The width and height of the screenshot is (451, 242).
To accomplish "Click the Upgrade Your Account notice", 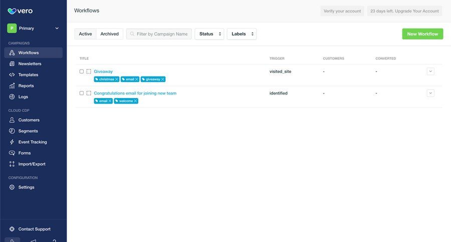I will (404, 11).
